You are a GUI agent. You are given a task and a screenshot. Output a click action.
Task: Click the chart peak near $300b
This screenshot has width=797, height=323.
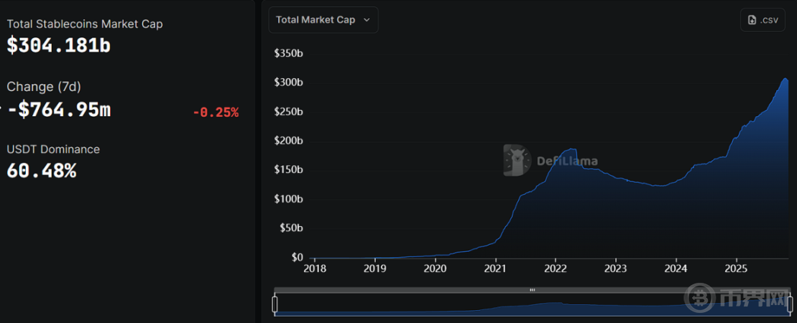pyautogui.click(x=786, y=78)
